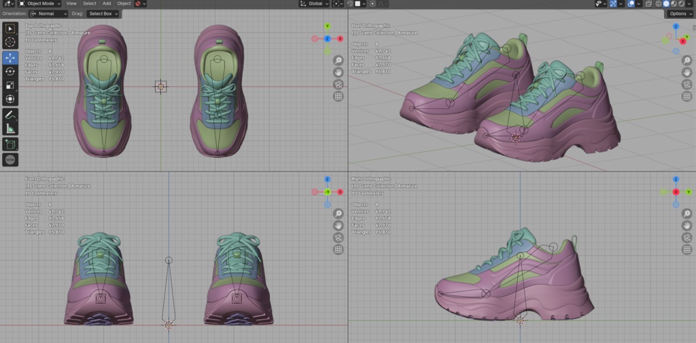Image resolution: width=696 pixels, height=343 pixels.
Task: Click blue Z axis on User view gizmo
Action: [x=676, y=26]
